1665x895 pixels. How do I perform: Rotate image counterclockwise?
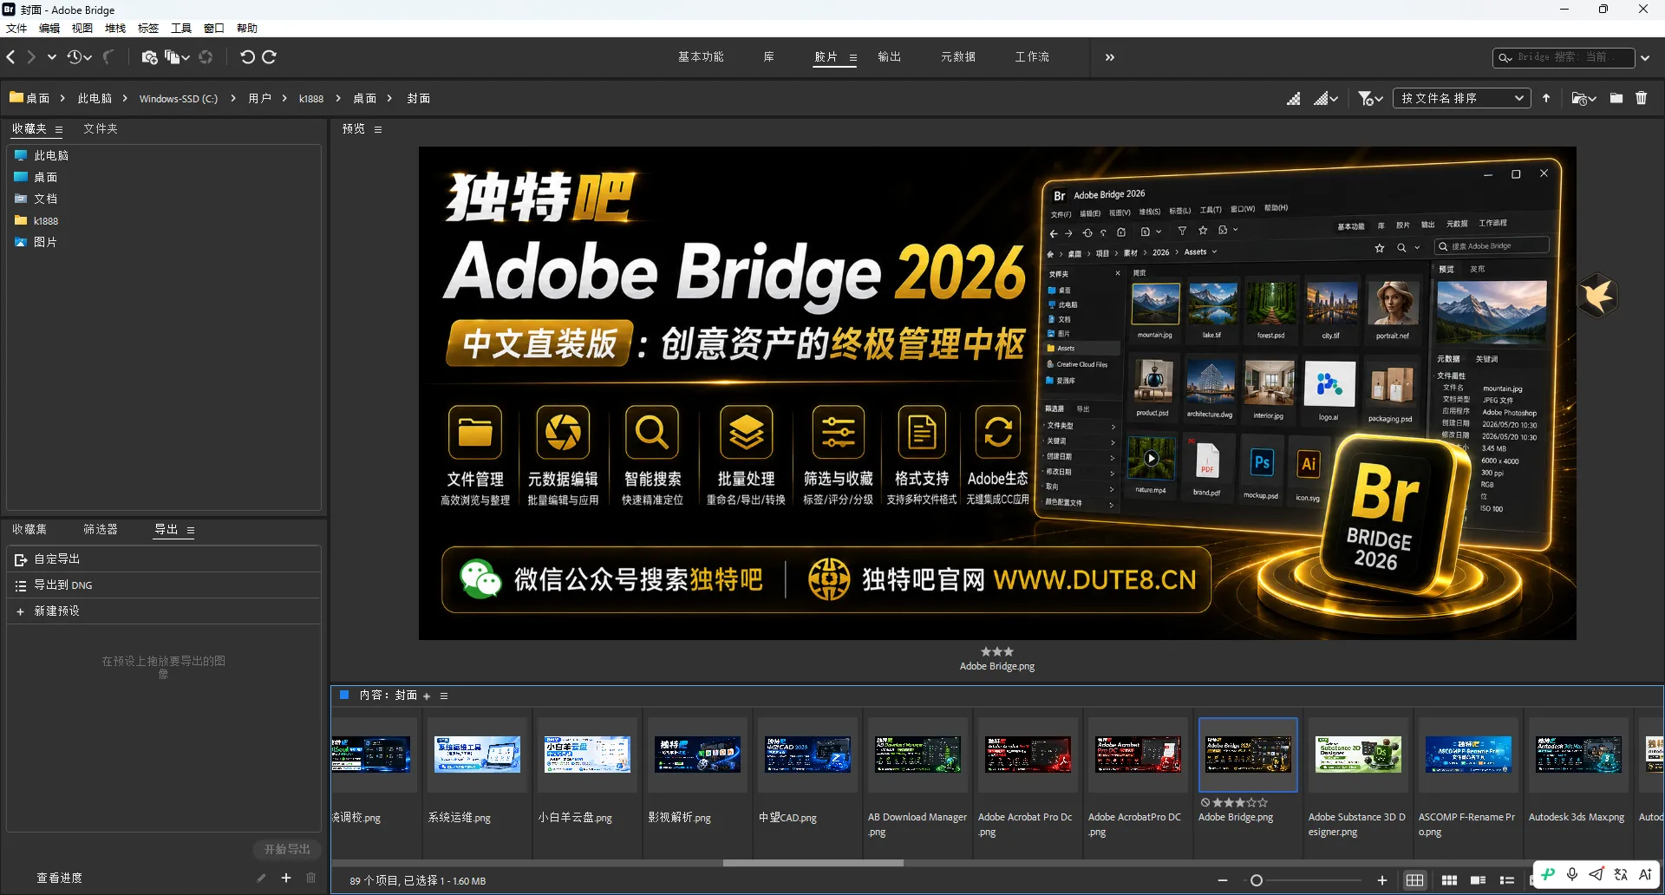click(247, 57)
